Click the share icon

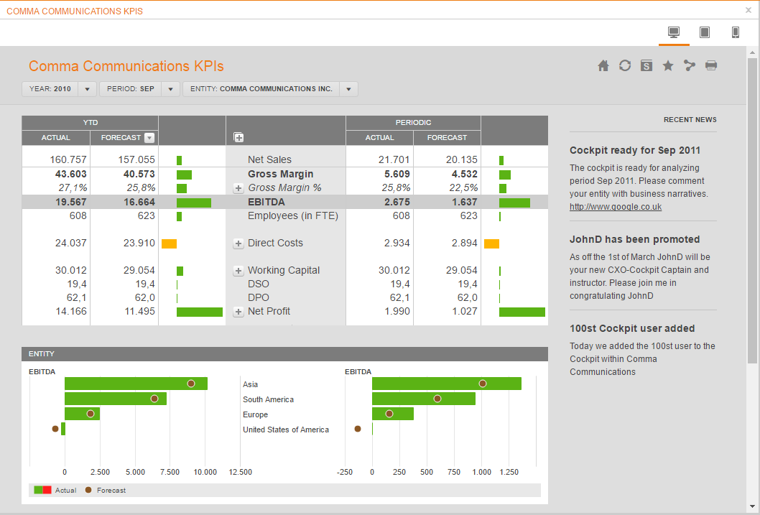(x=690, y=66)
